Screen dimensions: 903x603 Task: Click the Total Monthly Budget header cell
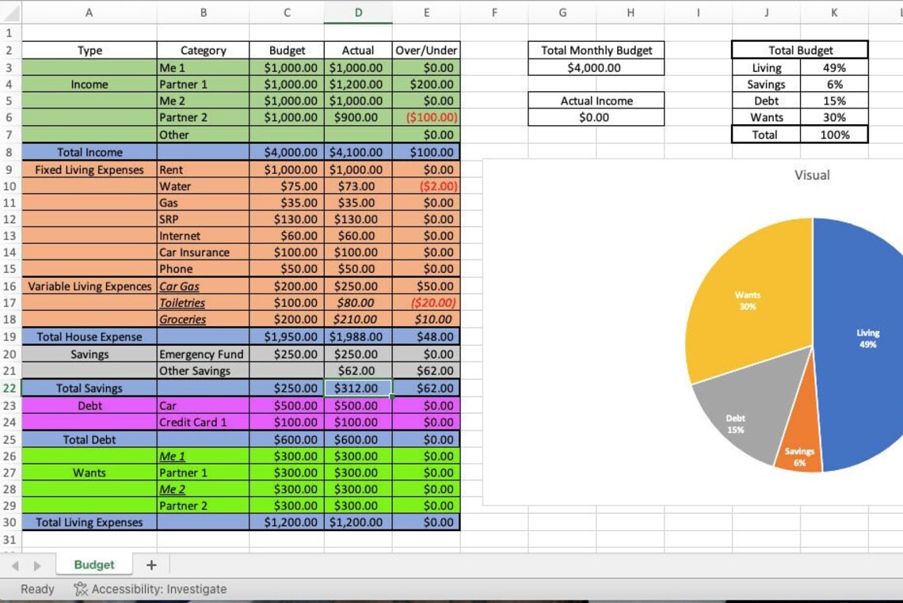[596, 50]
